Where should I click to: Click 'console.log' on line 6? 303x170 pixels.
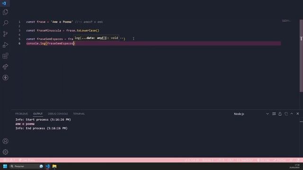[36, 43]
